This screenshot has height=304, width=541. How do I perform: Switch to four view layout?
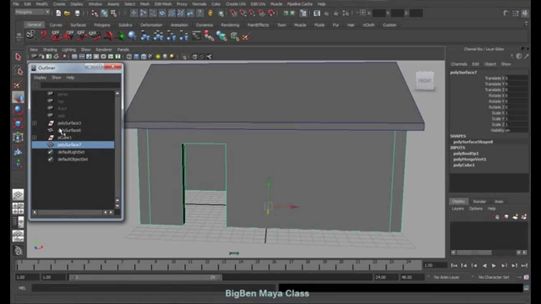[18, 208]
